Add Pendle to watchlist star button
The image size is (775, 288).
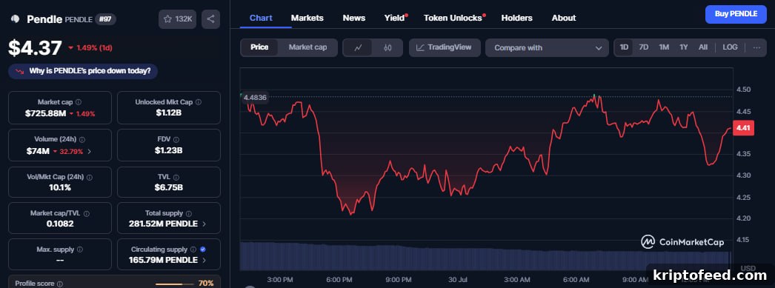pos(177,19)
